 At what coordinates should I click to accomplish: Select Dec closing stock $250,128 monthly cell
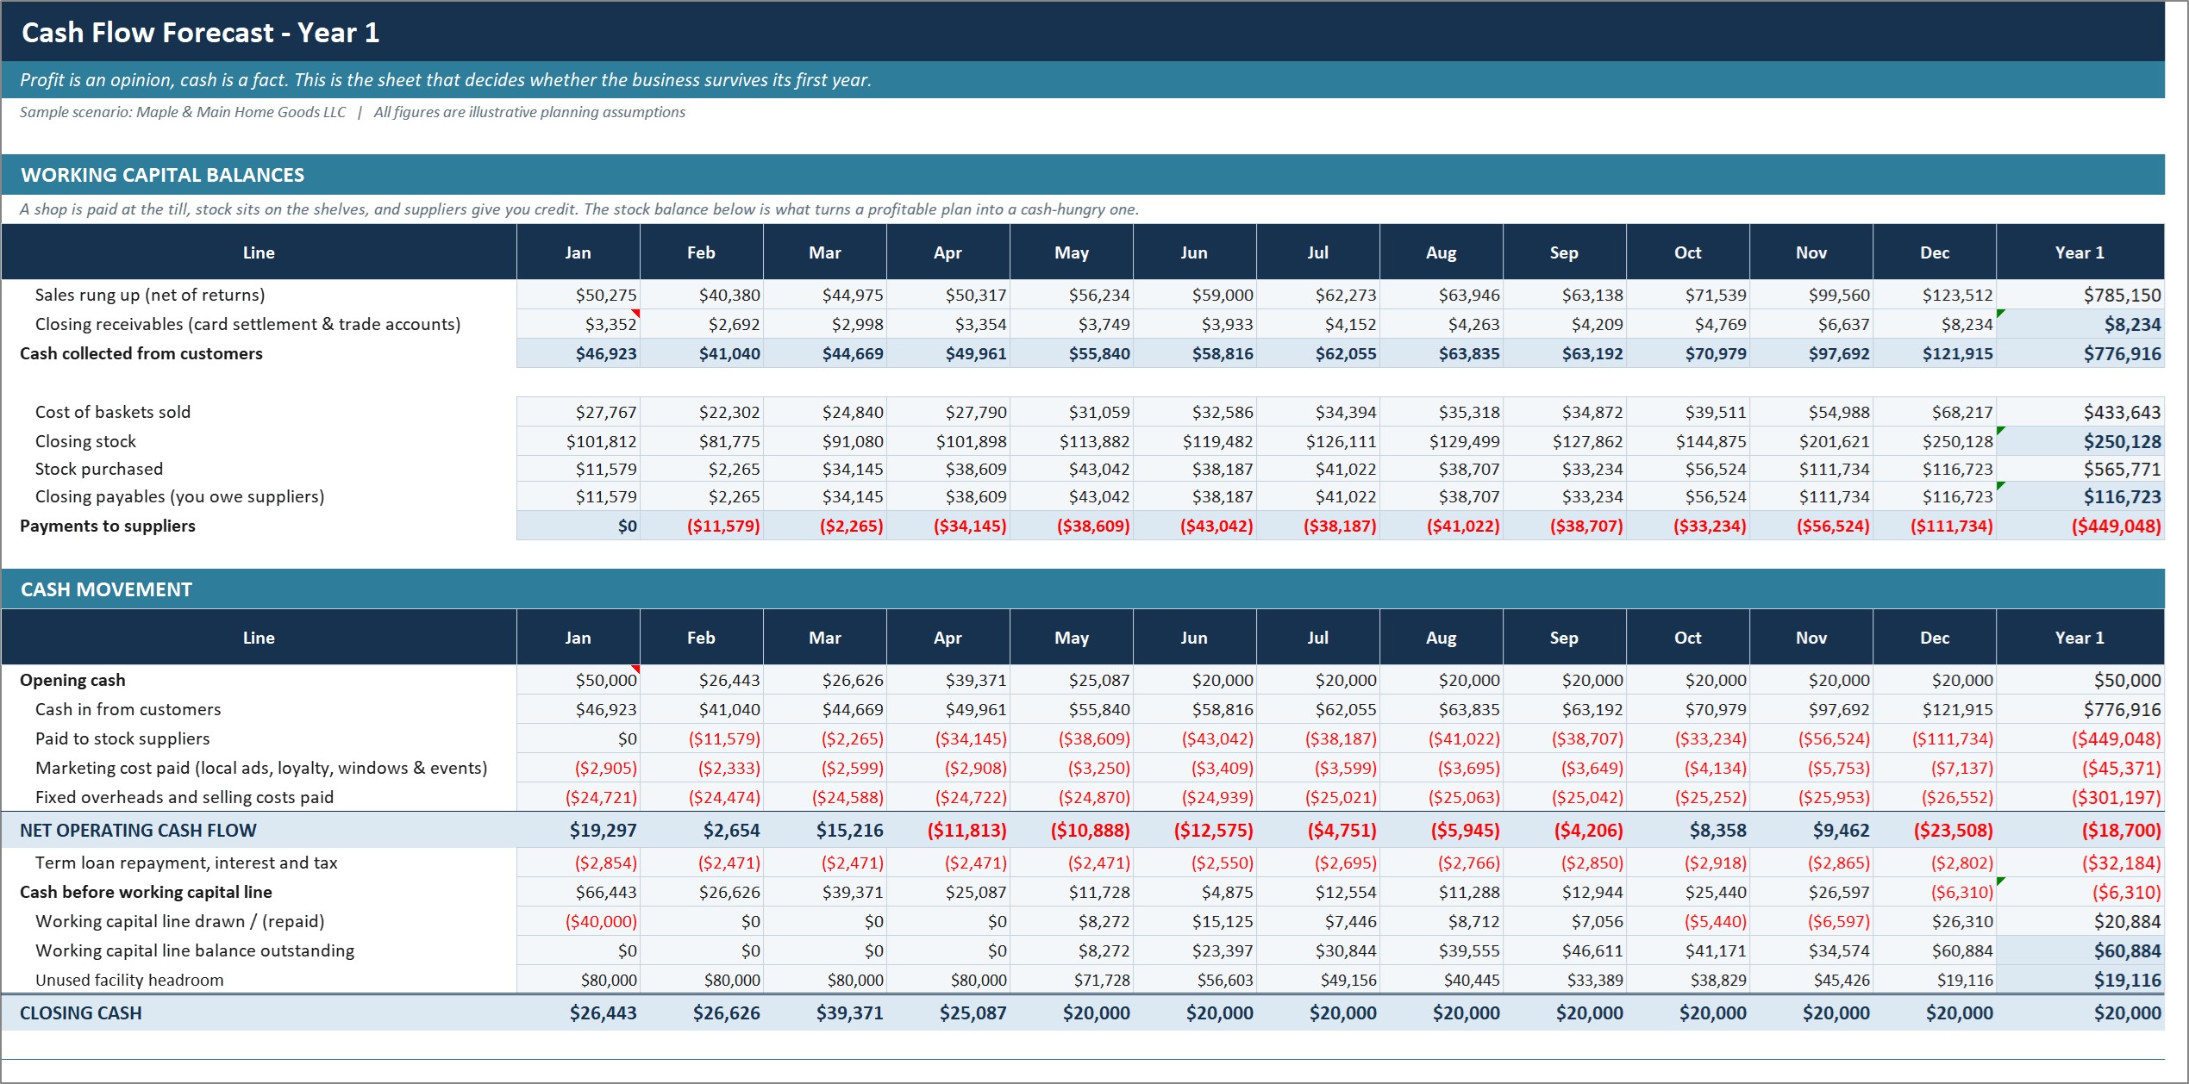[x=1935, y=441]
